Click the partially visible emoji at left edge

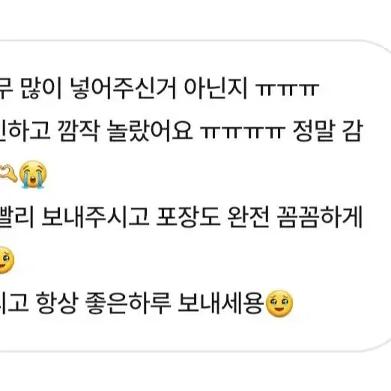pyautogui.click(x=6, y=260)
